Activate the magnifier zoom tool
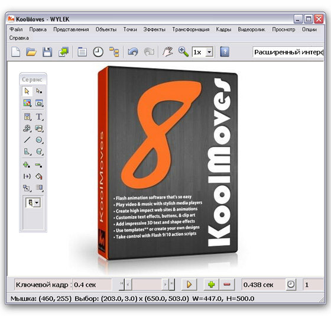 click(183, 52)
